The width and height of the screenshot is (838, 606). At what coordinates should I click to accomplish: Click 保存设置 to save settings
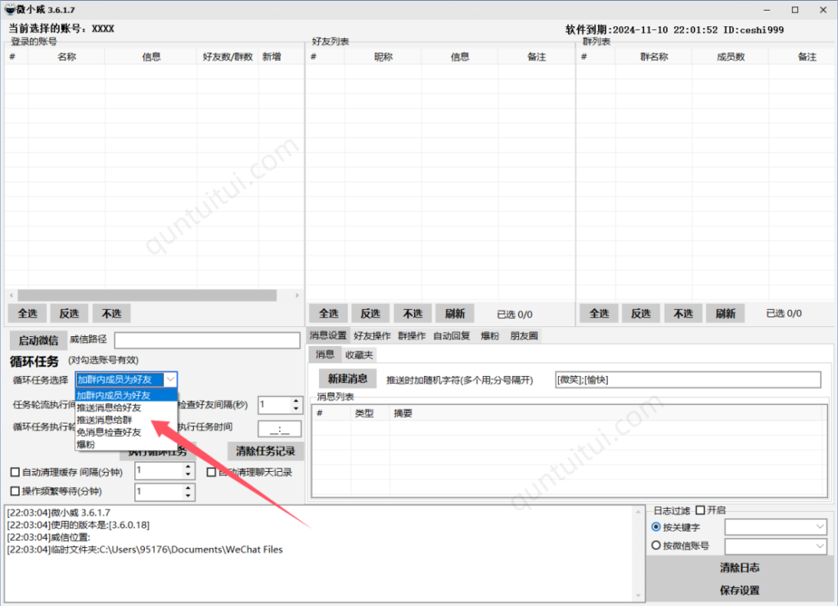(x=738, y=588)
